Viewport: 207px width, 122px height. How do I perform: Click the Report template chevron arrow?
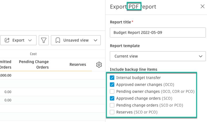(x=201, y=56)
